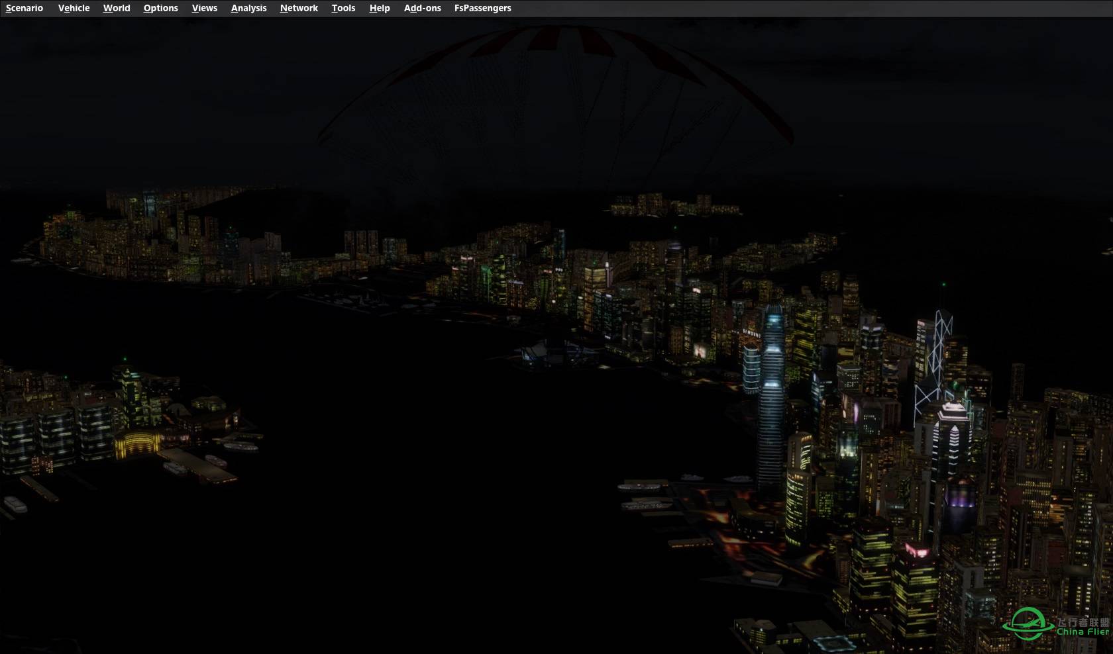This screenshot has width=1113, height=654.
Task: Open the World menu
Action: tap(117, 8)
